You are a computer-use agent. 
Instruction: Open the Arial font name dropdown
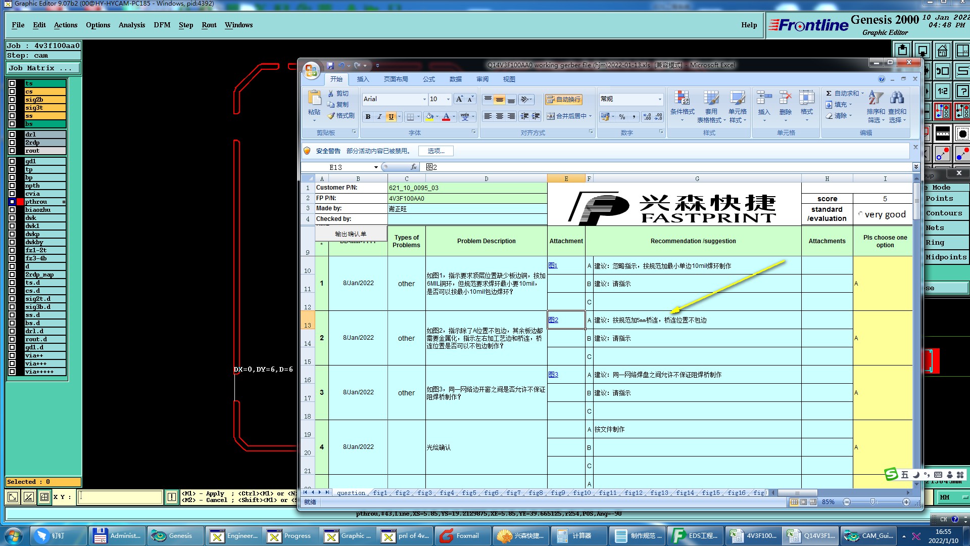[x=424, y=99]
